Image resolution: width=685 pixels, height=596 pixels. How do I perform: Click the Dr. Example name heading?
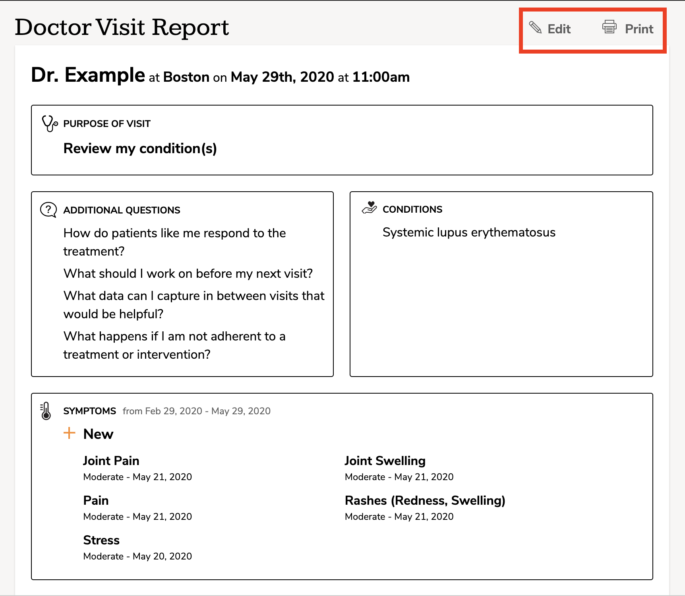[x=88, y=75]
